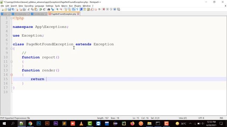
Task: Toggle INS insert mode in status bar
Action: [x=221, y=118]
